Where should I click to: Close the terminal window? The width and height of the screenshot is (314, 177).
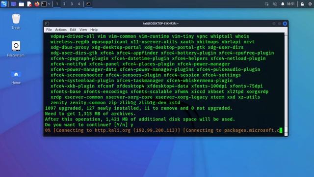pos(285,24)
